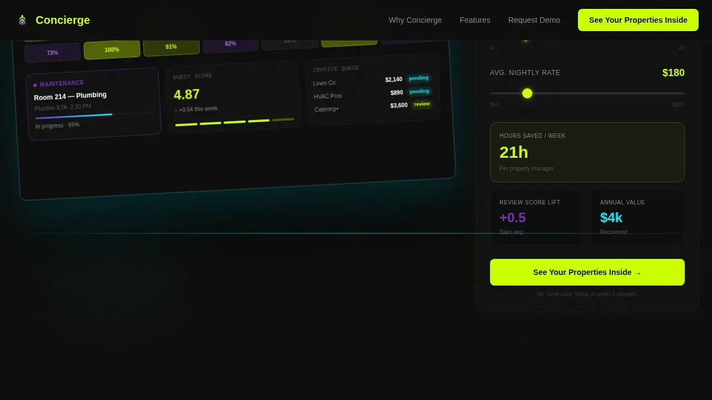Select the 82% occupancy tile
Image resolution: width=712 pixels, height=400 pixels.
point(230,44)
